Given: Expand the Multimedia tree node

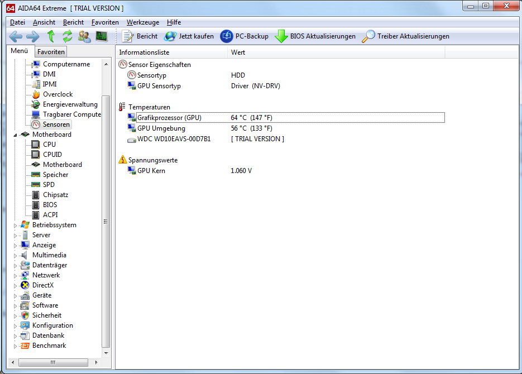Looking at the screenshot, I should click(15, 256).
